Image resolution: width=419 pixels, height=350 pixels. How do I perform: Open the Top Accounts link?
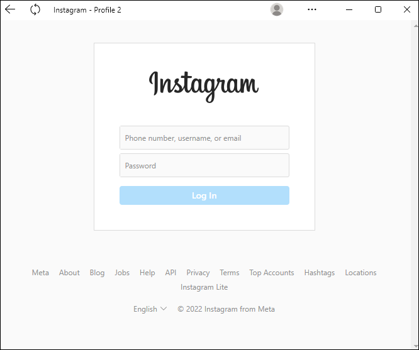pyautogui.click(x=272, y=273)
